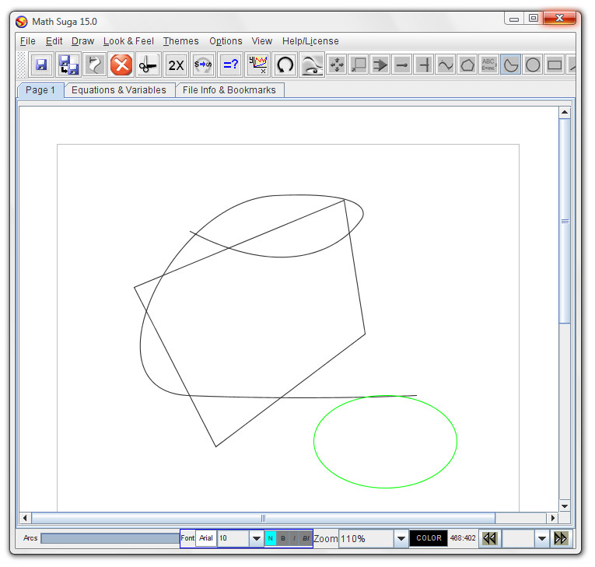Click the horizontal scrollbar left arrow
The image size is (595, 567).
[25, 518]
